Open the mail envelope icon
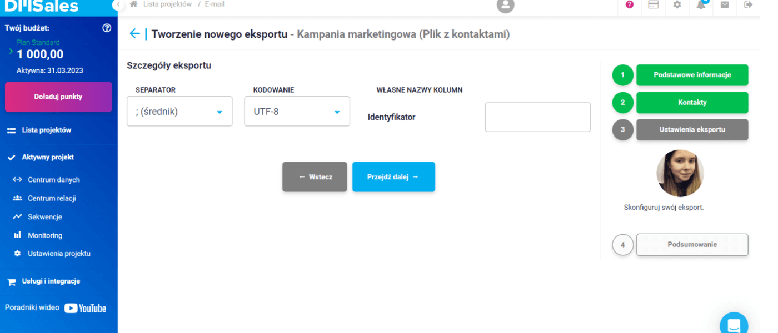Screen dimensions: 778x333 pyautogui.click(x=725, y=4)
